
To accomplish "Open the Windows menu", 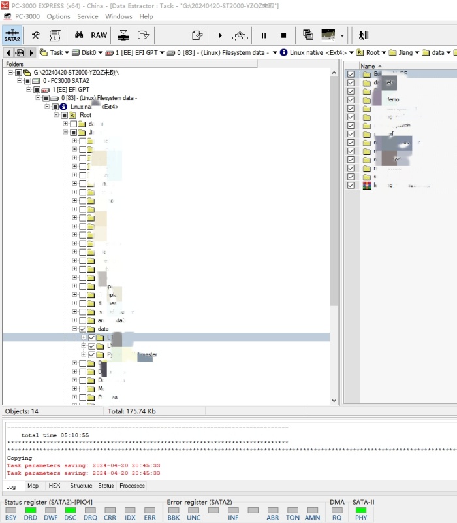I will pyautogui.click(x=119, y=16).
